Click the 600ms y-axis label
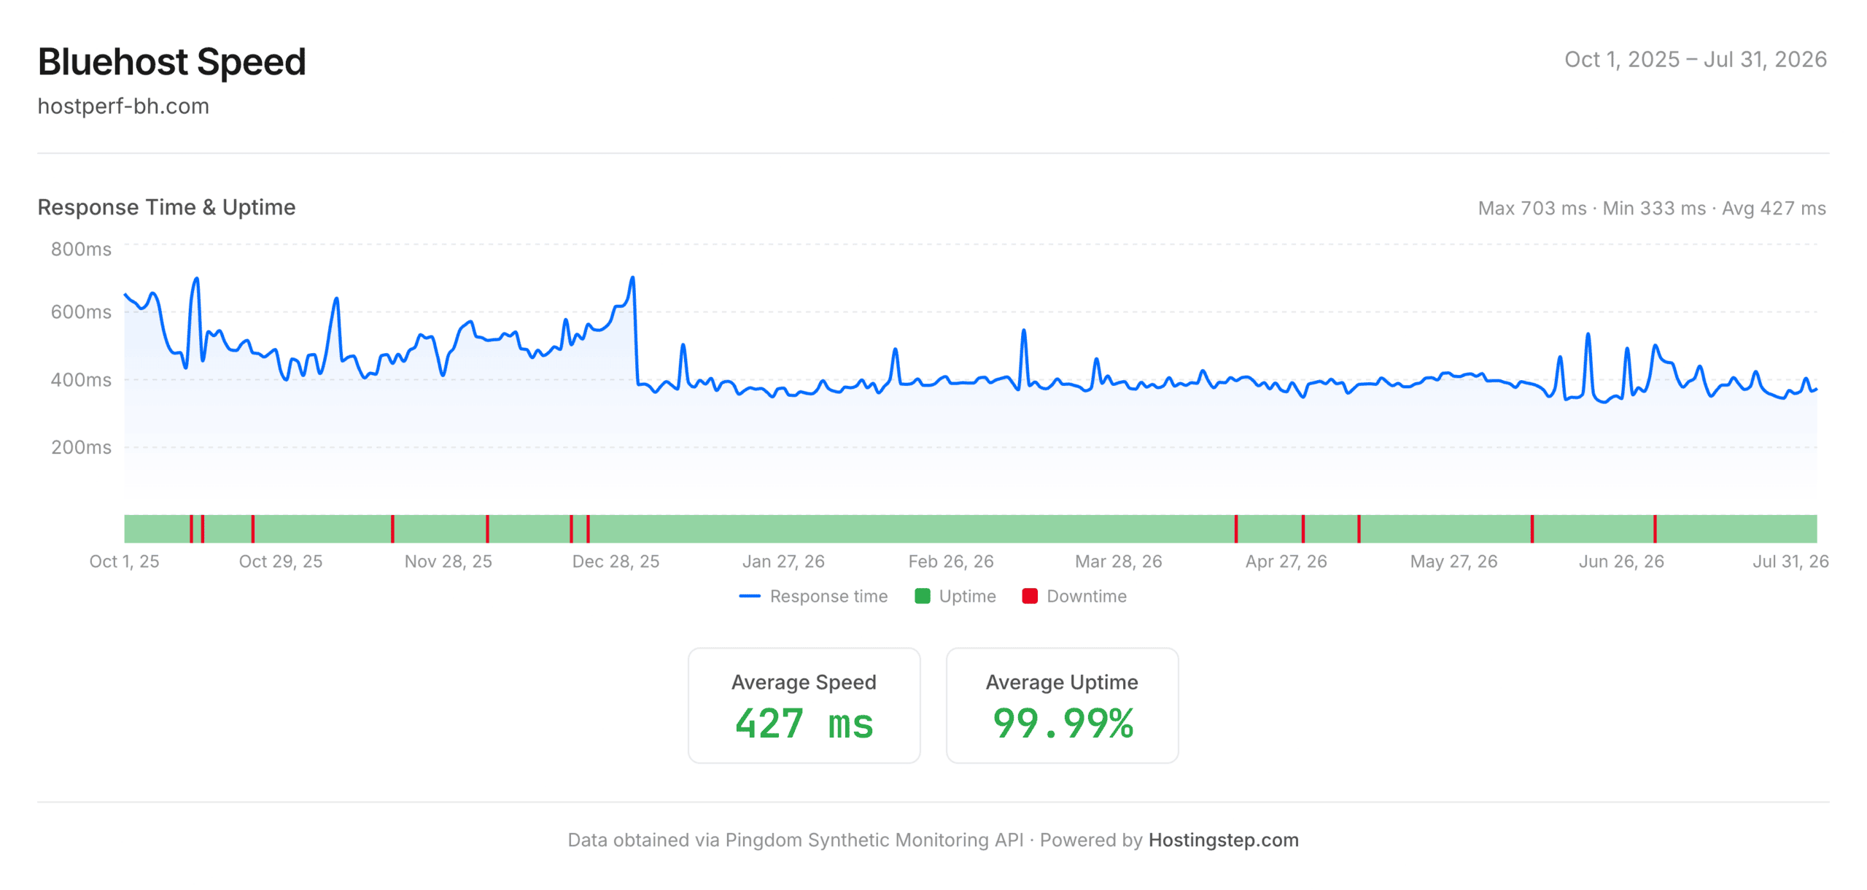Screen dimensions: 1867x890 81,312
